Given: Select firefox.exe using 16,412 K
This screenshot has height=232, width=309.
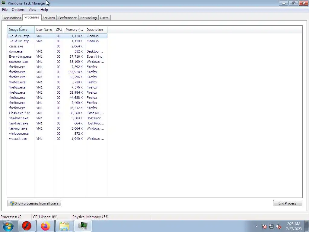Looking at the screenshot, I should (58, 108).
